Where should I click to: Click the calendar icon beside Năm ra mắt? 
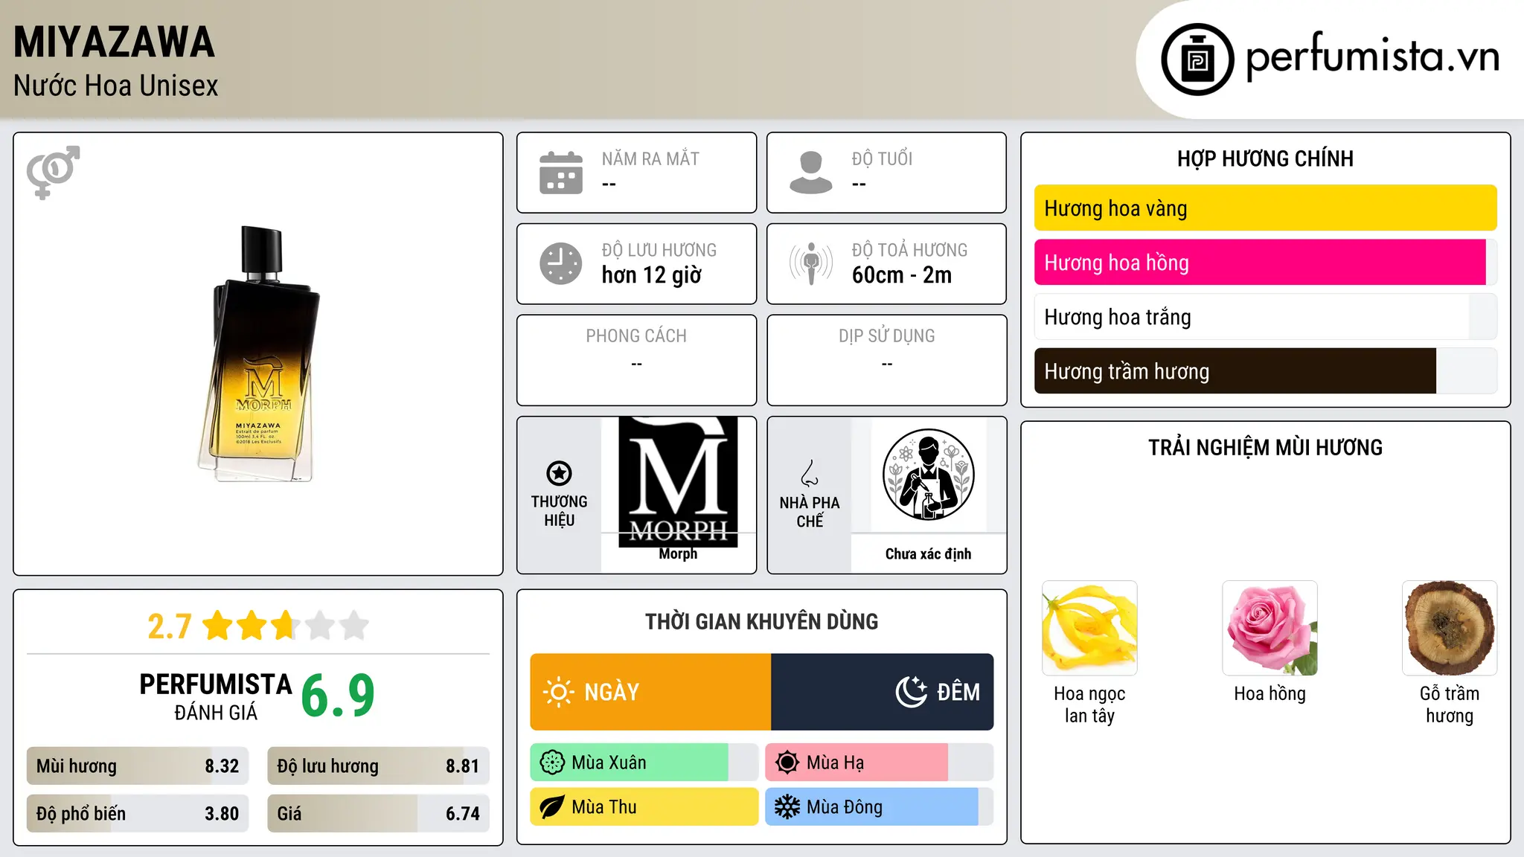(x=561, y=173)
